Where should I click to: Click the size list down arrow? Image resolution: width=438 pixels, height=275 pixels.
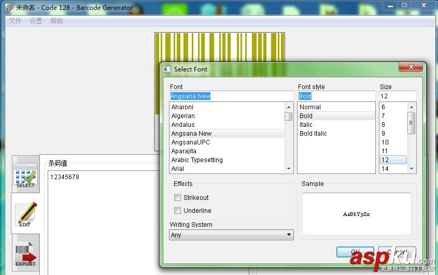click(412, 169)
